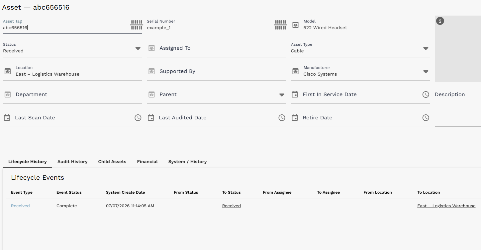Open Last Scan Date time clock
The height and width of the screenshot is (250, 481).
click(138, 118)
